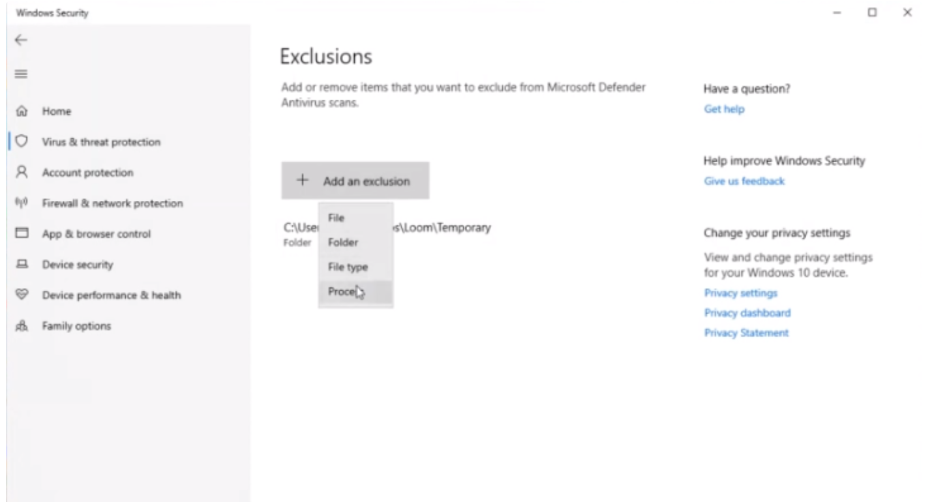947x502 pixels.
Task: Go back using the back arrow
Action: point(21,40)
